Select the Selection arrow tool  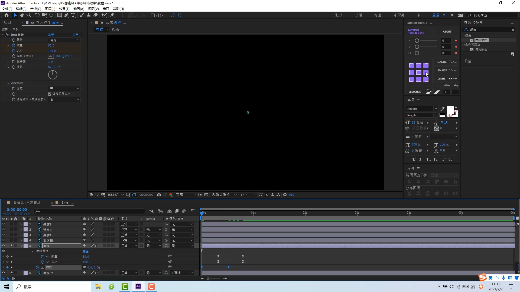(15, 15)
